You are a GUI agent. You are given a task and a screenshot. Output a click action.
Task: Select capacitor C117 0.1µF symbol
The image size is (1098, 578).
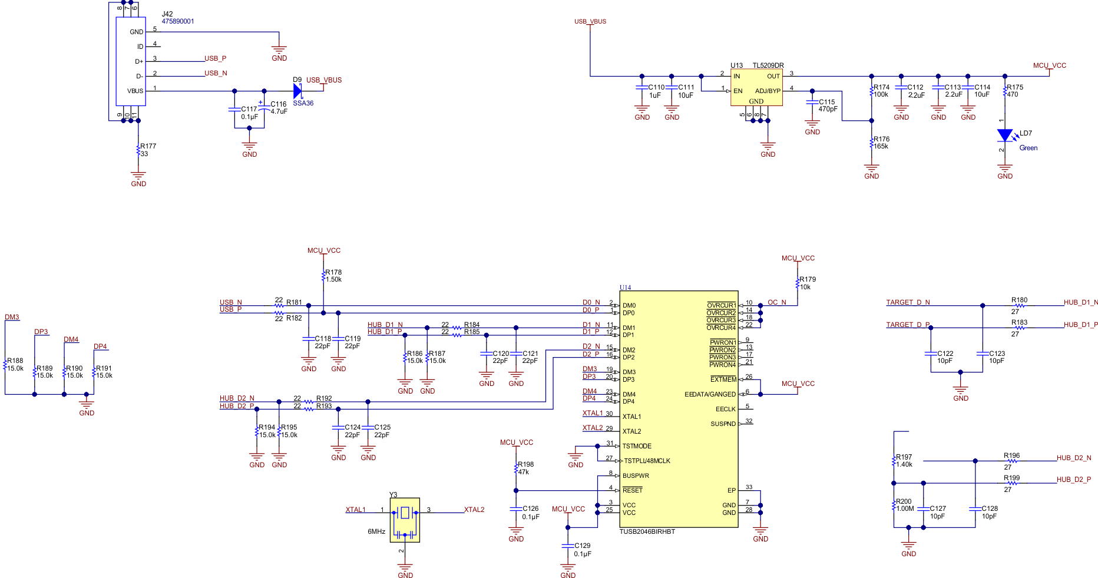click(x=234, y=109)
